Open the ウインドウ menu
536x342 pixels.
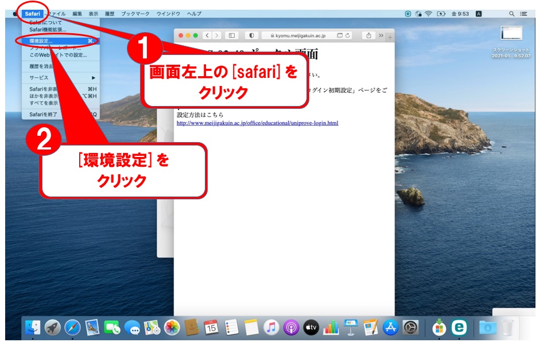(x=168, y=14)
